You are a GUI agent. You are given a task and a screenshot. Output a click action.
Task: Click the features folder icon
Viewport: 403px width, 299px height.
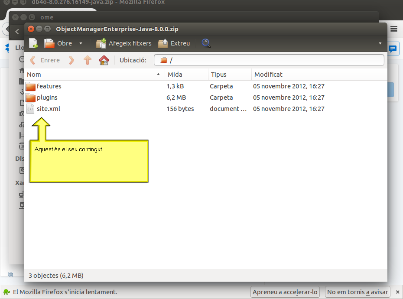point(31,86)
